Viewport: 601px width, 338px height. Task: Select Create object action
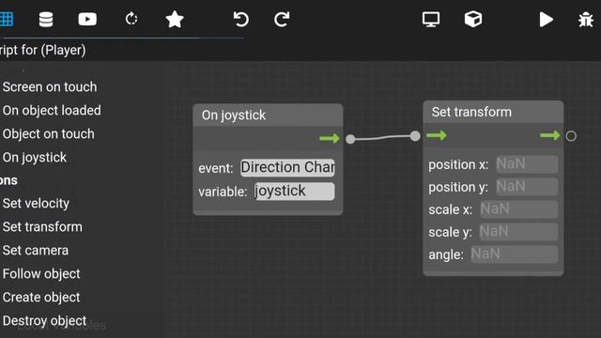41,298
